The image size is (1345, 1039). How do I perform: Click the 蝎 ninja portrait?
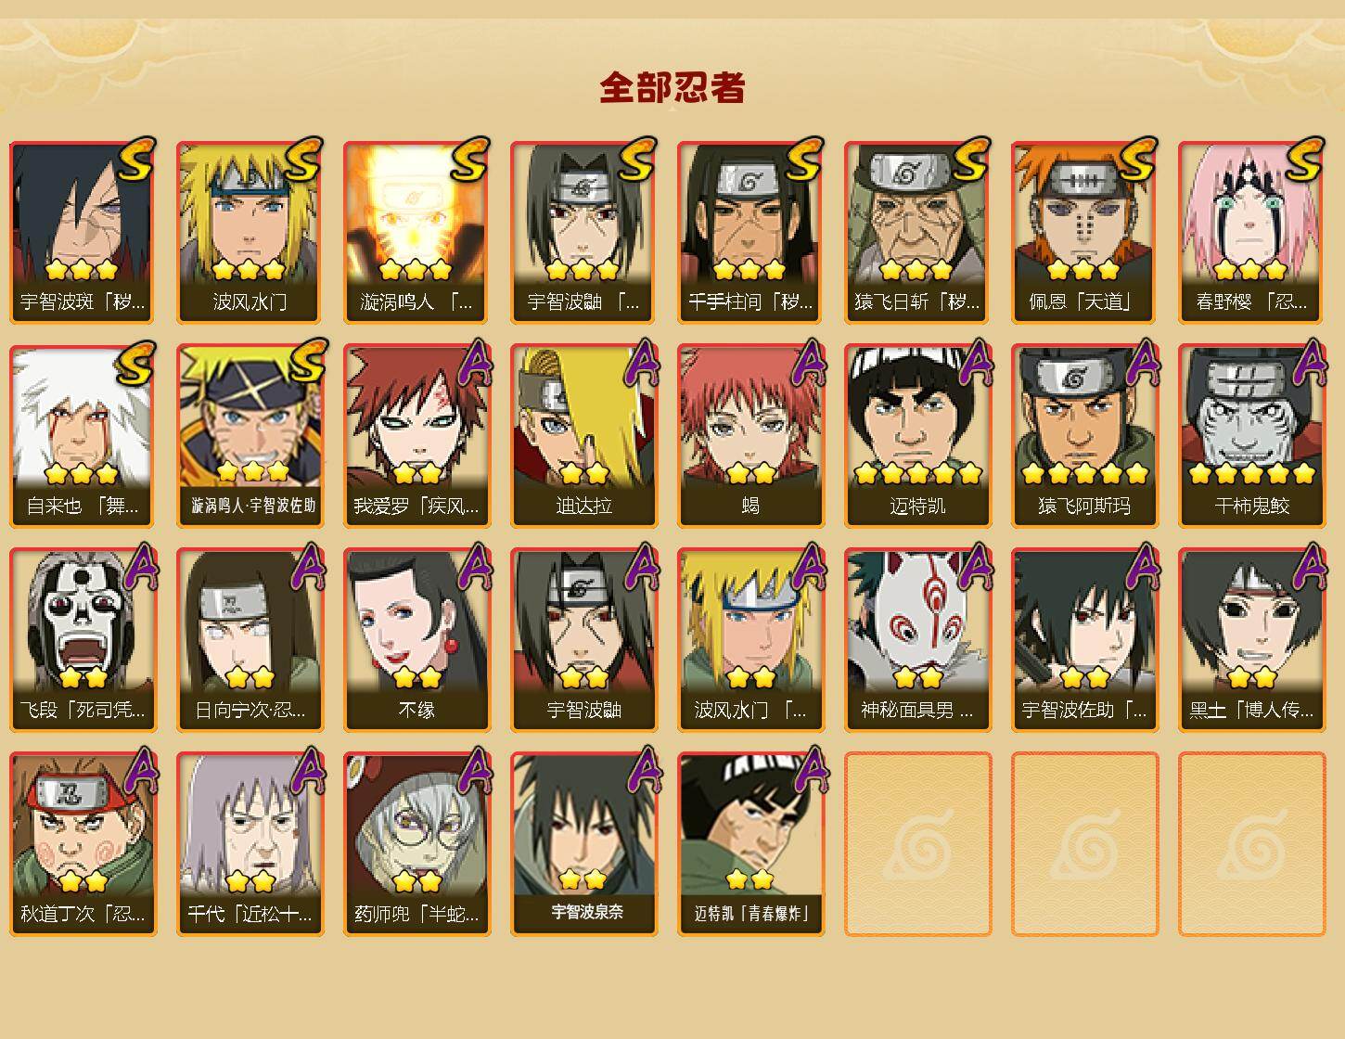pos(750,436)
